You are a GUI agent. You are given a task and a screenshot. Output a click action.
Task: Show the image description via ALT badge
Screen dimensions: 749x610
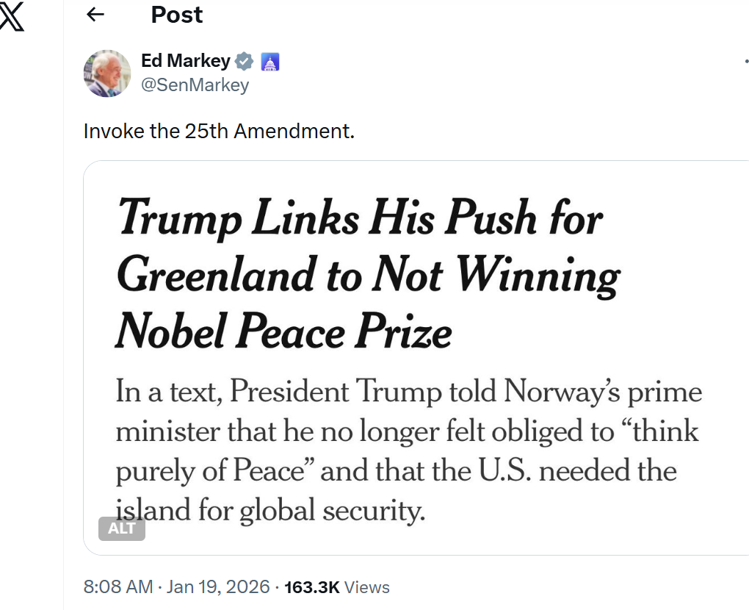tap(122, 528)
